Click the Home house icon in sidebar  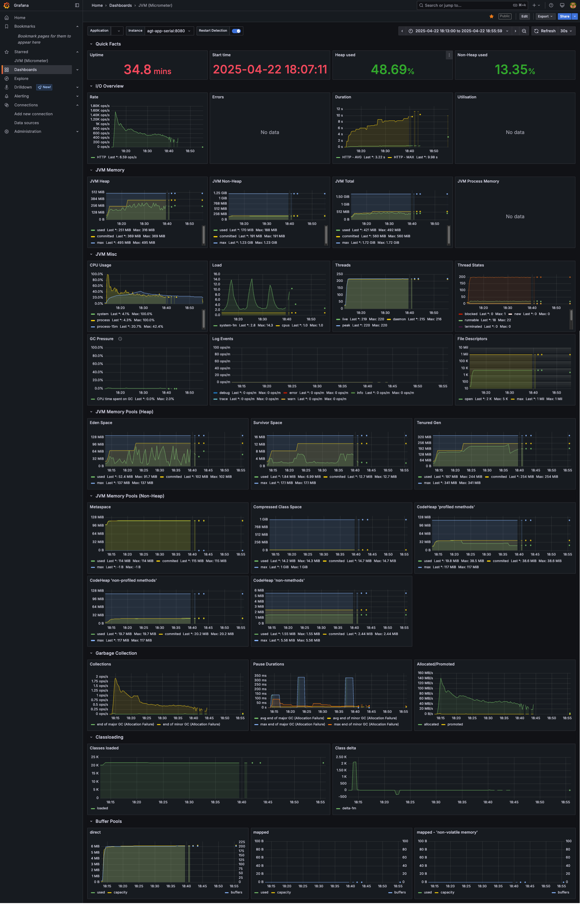tap(6, 18)
